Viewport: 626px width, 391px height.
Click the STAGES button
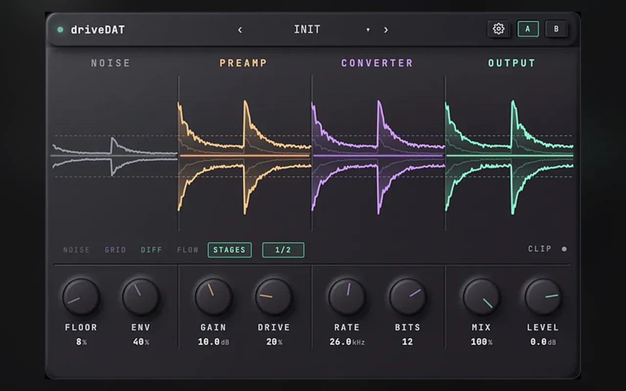229,250
